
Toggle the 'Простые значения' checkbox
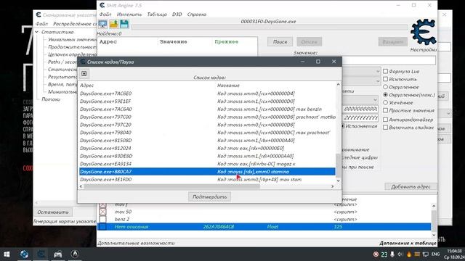pyautogui.click(x=385, y=110)
